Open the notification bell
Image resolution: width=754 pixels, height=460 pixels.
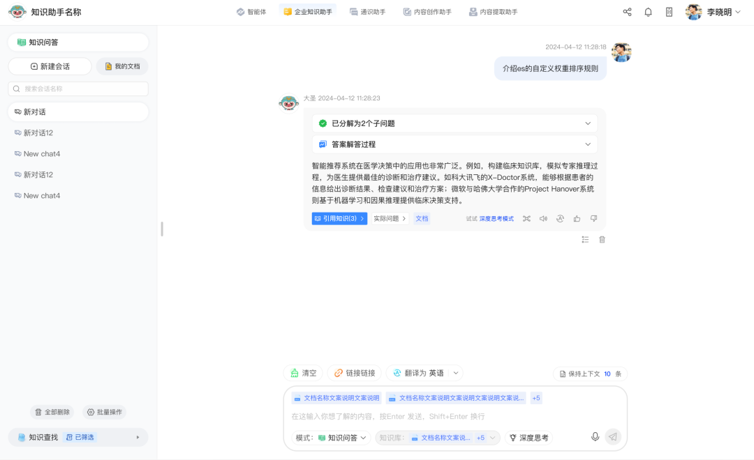click(x=648, y=12)
